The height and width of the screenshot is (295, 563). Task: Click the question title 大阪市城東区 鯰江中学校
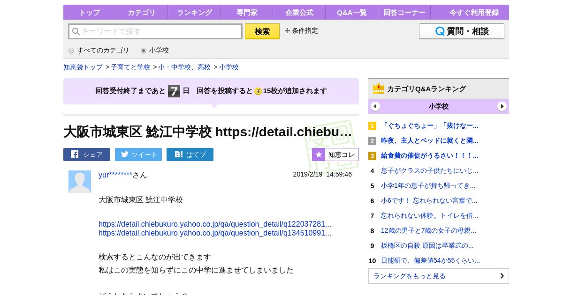[208, 132]
